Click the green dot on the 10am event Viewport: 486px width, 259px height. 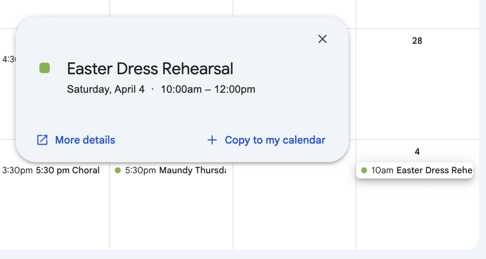tap(364, 171)
